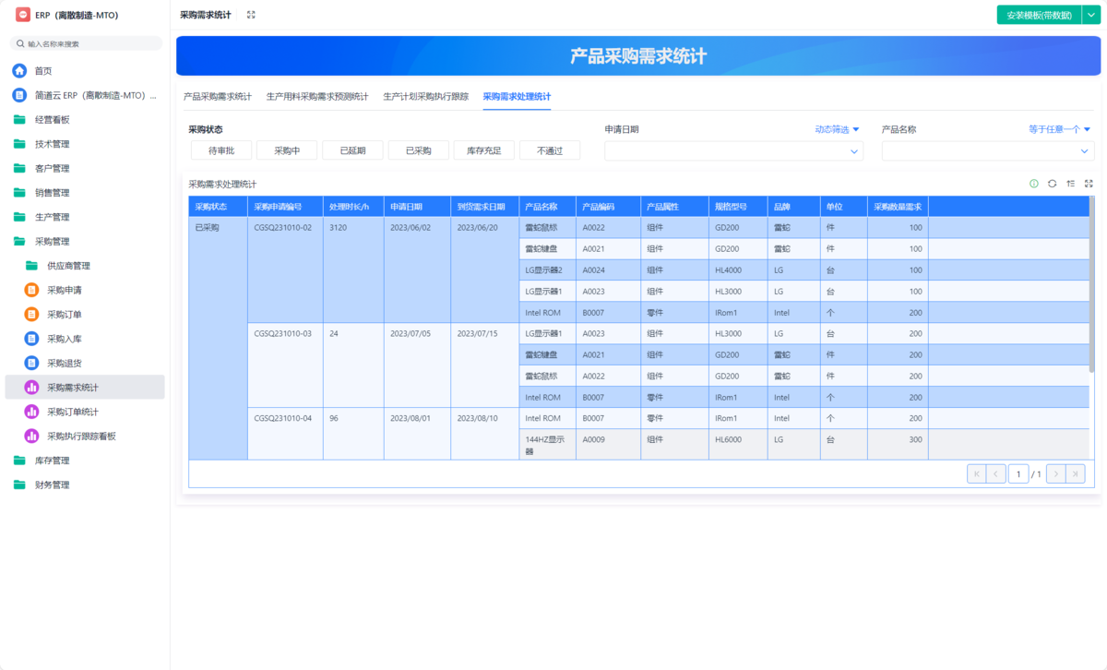This screenshot has width=1107, height=670.
Task: Click the 安装模板(带数据) button
Action: click(x=1039, y=15)
